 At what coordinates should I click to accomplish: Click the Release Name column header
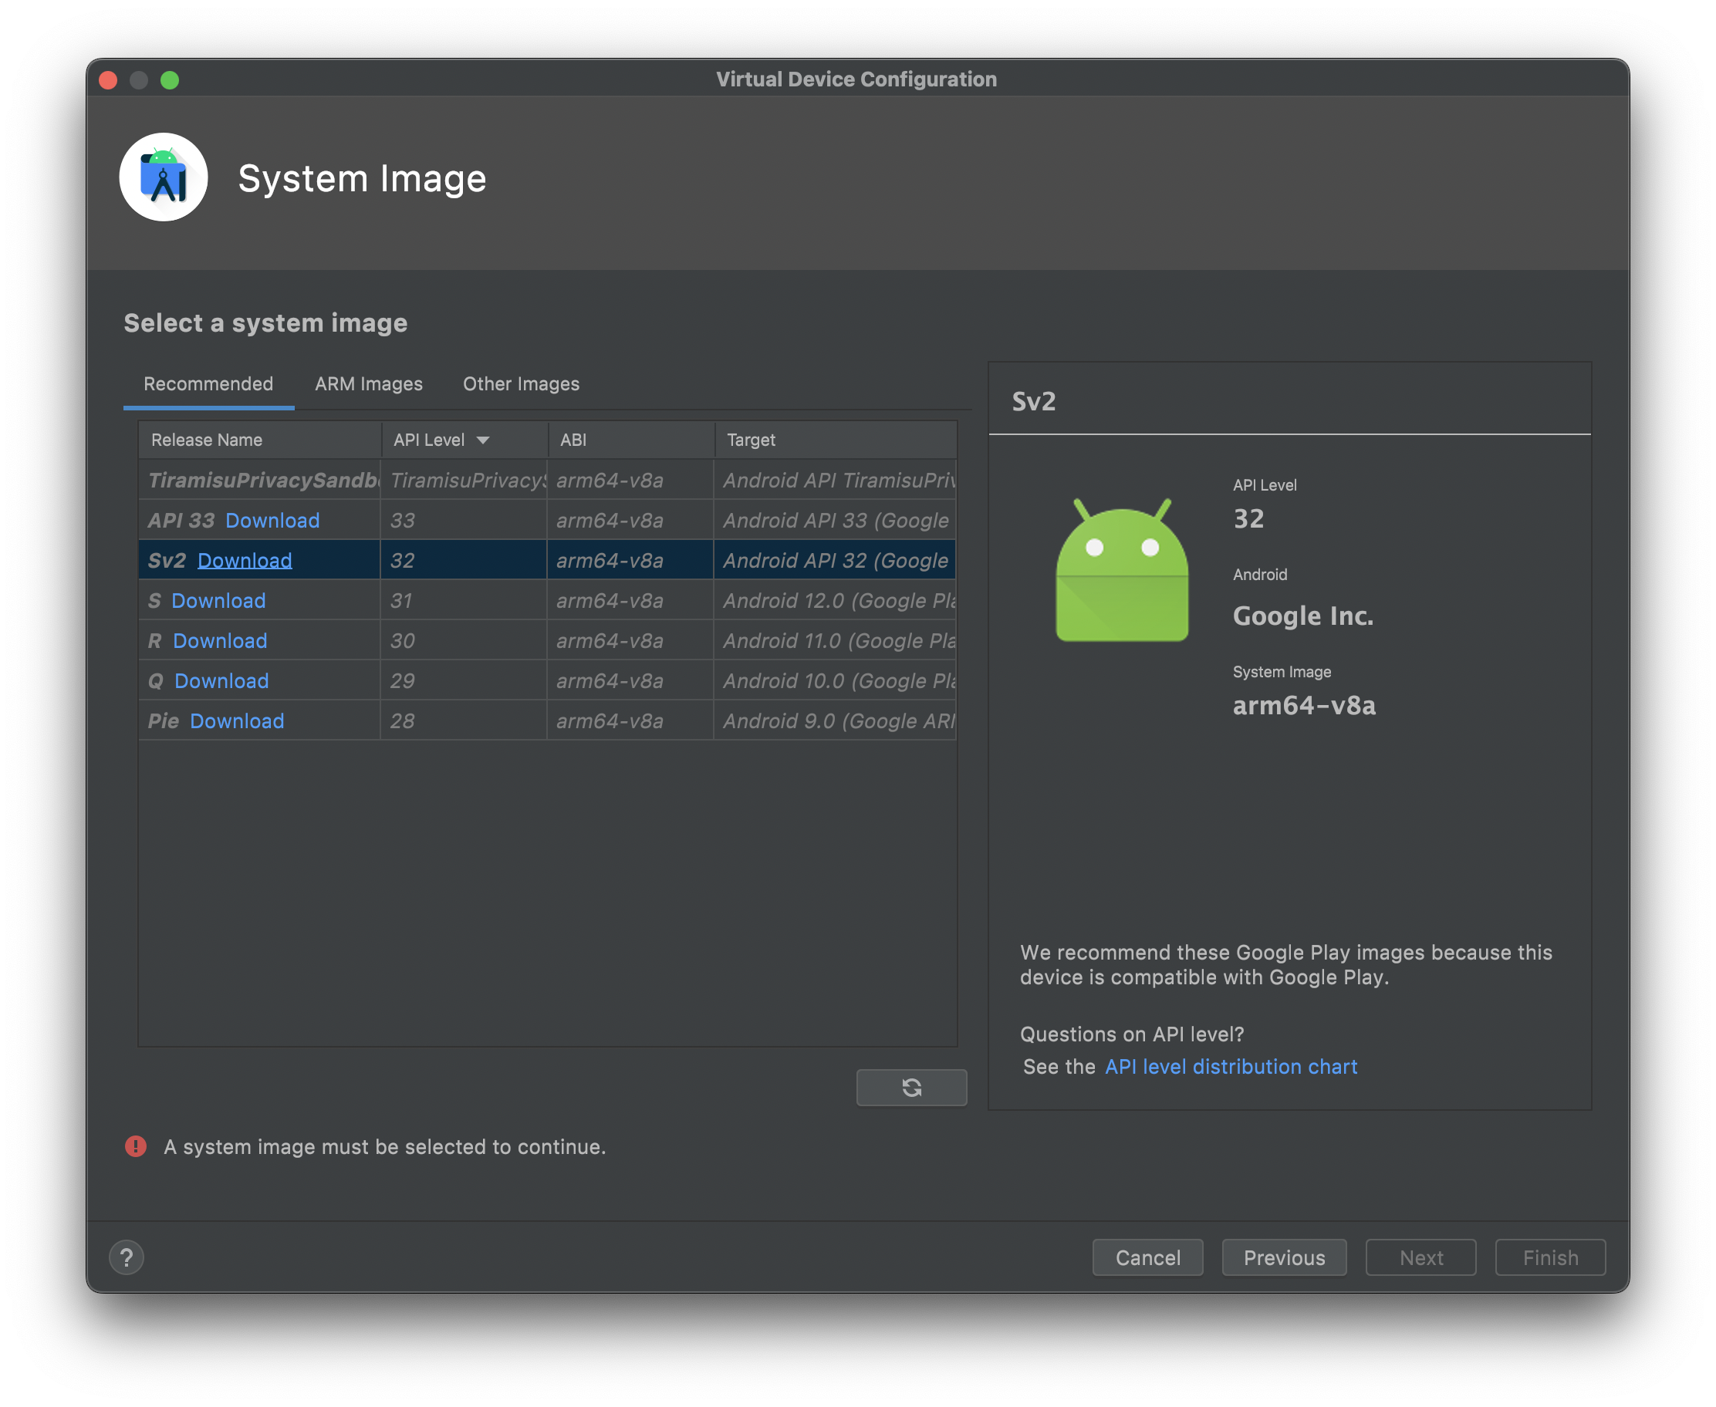click(x=207, y=440)
